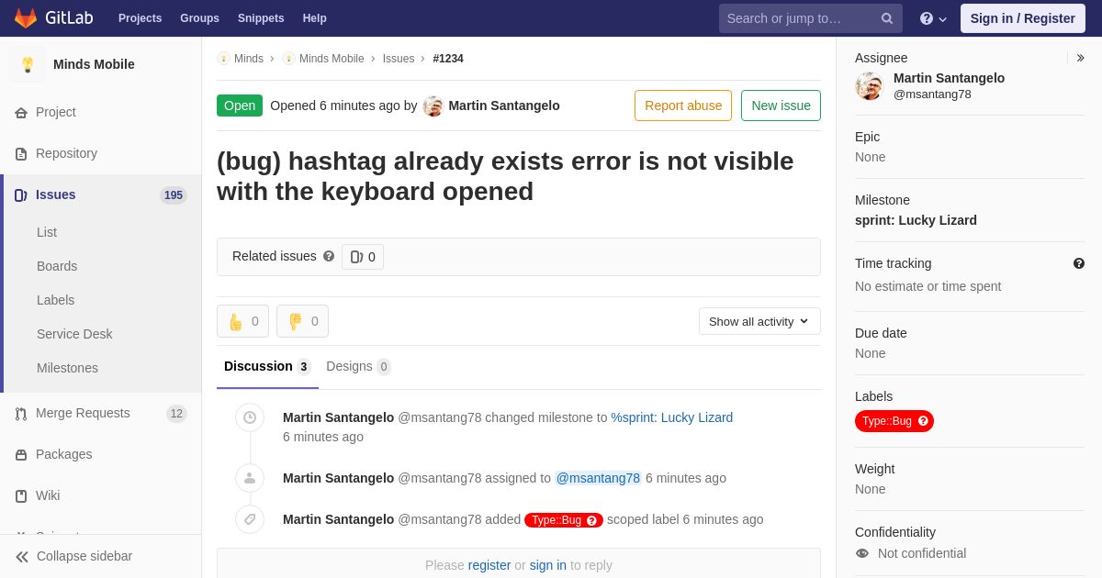Image resolution: width=1102 pixels, height=578 pixels.
Task: Click Minds Mobile breadcrumb link
Action: (332, 59)
